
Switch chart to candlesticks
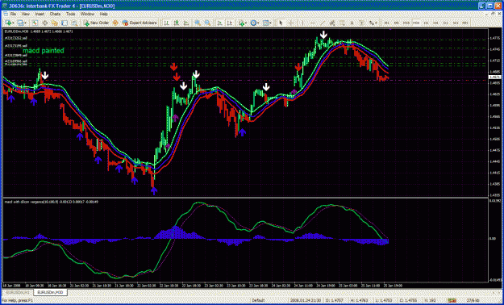point(177,23)
